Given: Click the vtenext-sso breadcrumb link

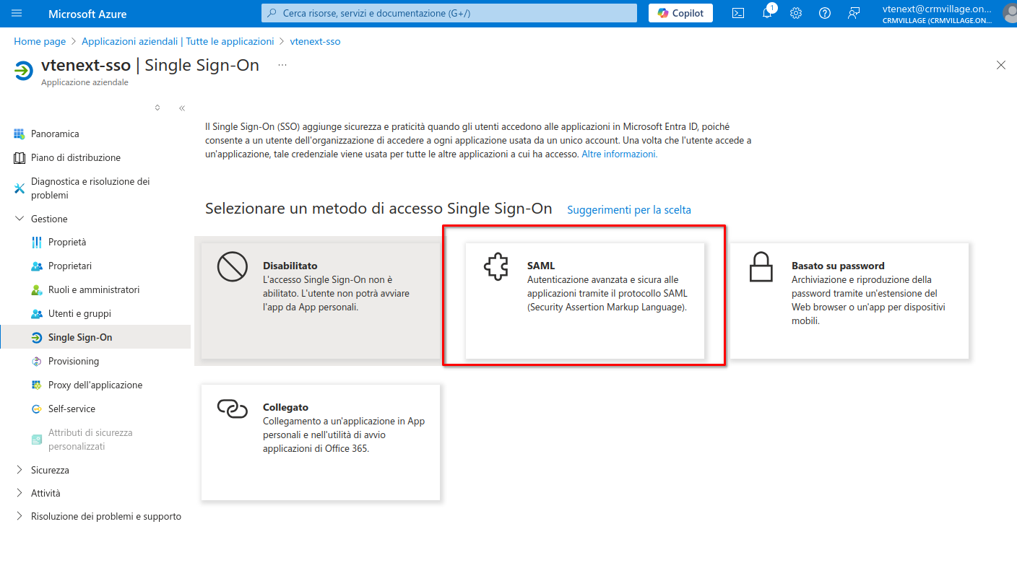Looking at the screenshot, I should click(x=315, y=41).
